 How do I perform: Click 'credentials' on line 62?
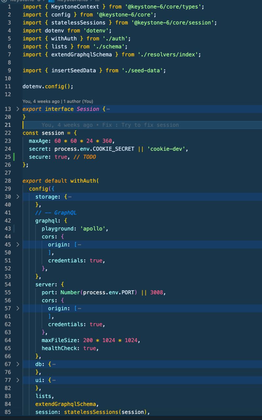pos(66,324)
